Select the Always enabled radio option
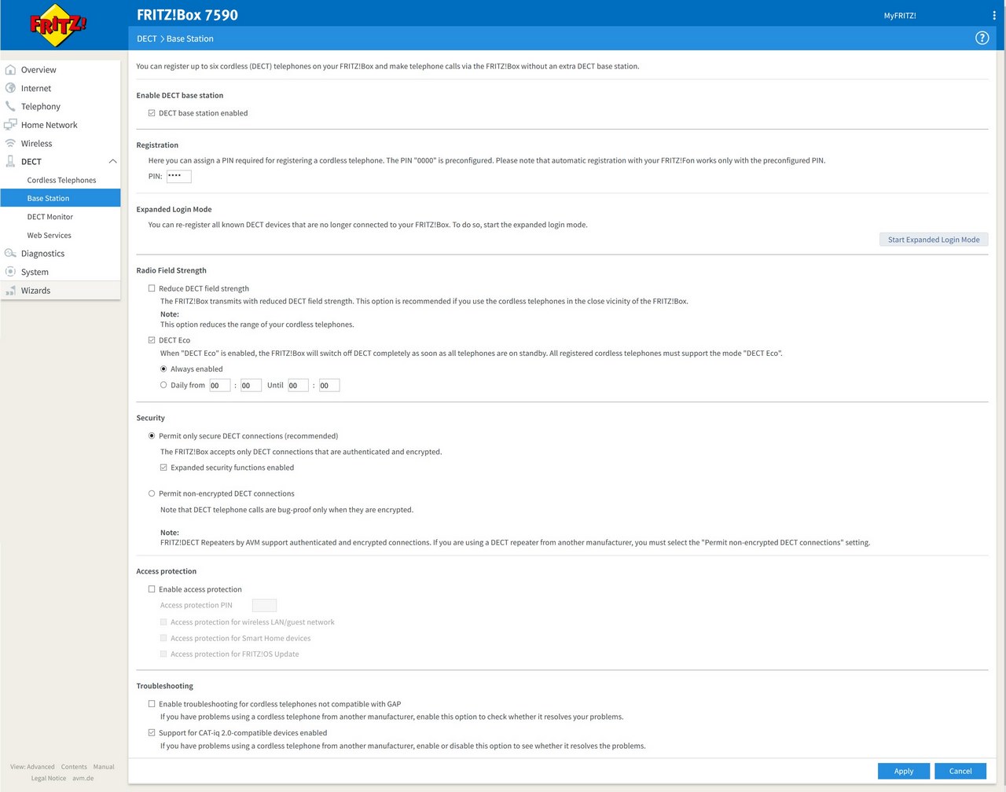 click(x=163, y=368)
